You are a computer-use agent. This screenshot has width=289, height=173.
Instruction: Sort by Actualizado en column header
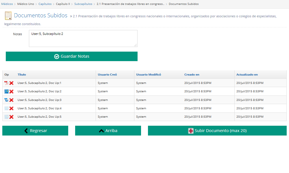click(247, 75)
